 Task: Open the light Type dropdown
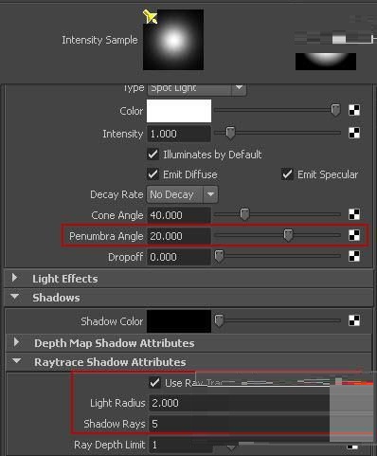coord(197,88)
